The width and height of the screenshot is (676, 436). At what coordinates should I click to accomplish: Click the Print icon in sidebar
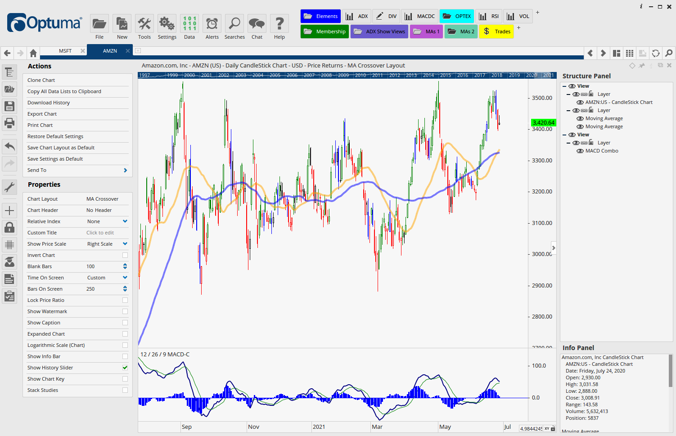tap(9, 123)
